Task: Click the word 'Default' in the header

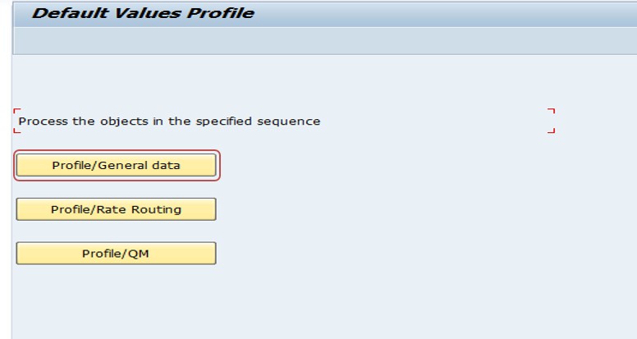Action: click(x=71, y=13)
